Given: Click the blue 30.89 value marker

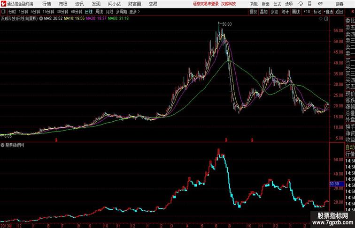Looking at the screenshot, I should click(336, 184).
